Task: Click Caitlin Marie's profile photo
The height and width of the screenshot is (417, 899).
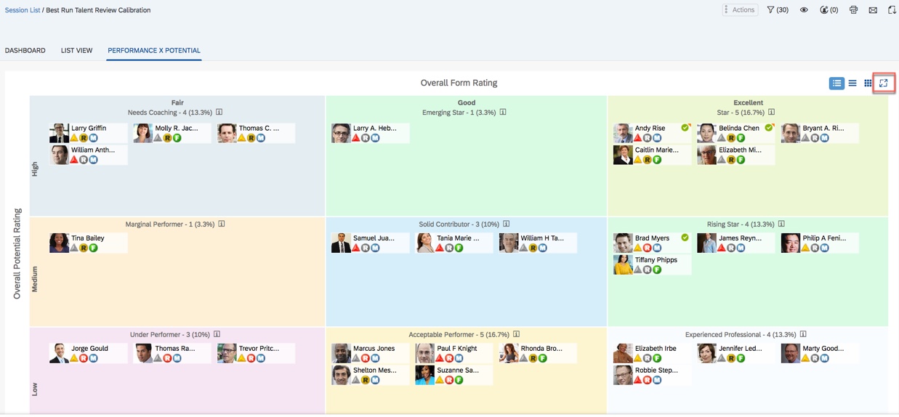Action: (623, 155)
